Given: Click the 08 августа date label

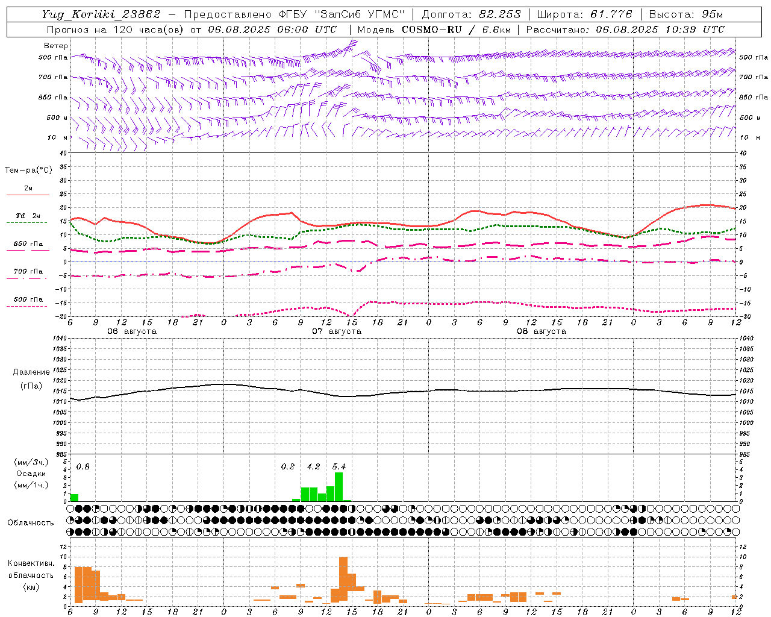Looking at the screenshot, I should pos(542,331).
